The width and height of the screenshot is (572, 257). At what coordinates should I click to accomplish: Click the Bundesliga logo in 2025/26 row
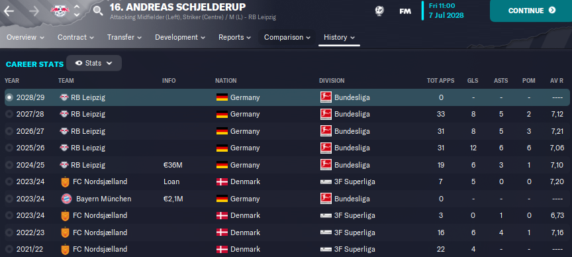pyautogui.click(x=326, y=148)
